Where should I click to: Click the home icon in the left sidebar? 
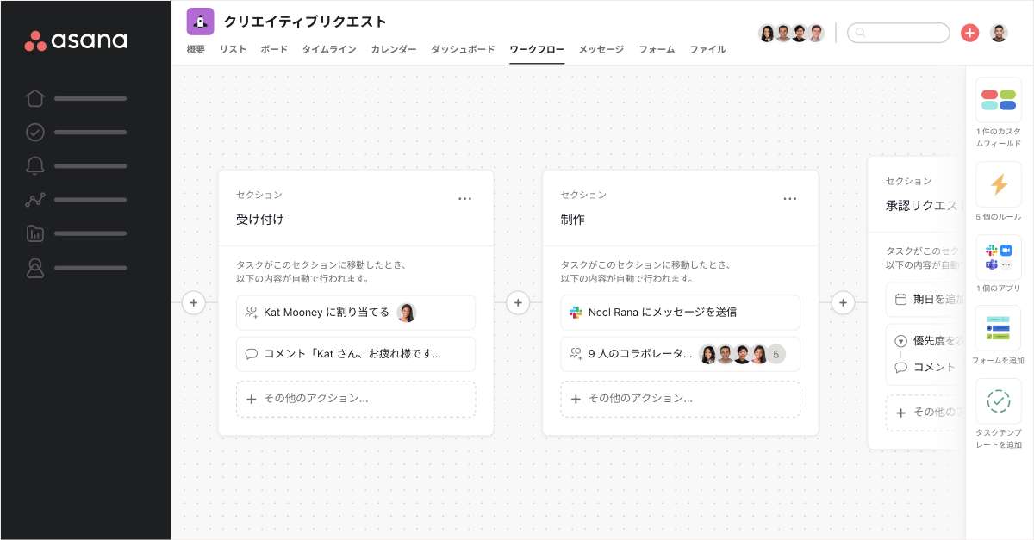[34, 98]
